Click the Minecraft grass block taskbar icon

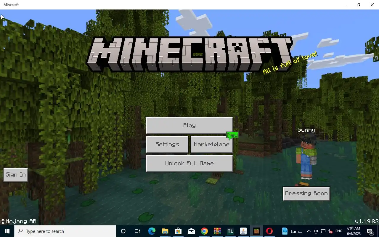(x=256, y=231)
